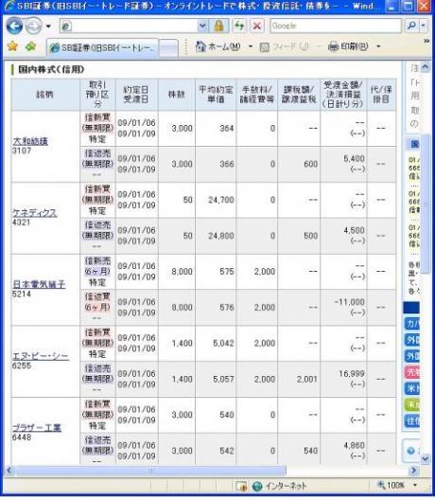Stop loading with the red X button
Image resolution: width=435 pixels, height=501 pixels.
coord(257,26)
